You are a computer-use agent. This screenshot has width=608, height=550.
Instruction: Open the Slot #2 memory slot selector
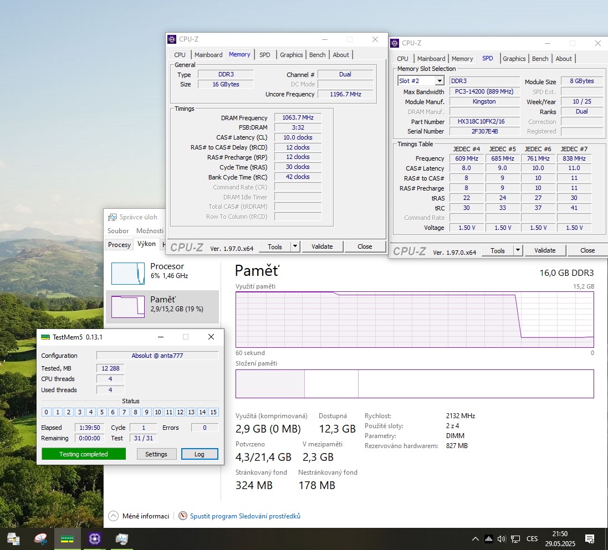click(421, 80)
